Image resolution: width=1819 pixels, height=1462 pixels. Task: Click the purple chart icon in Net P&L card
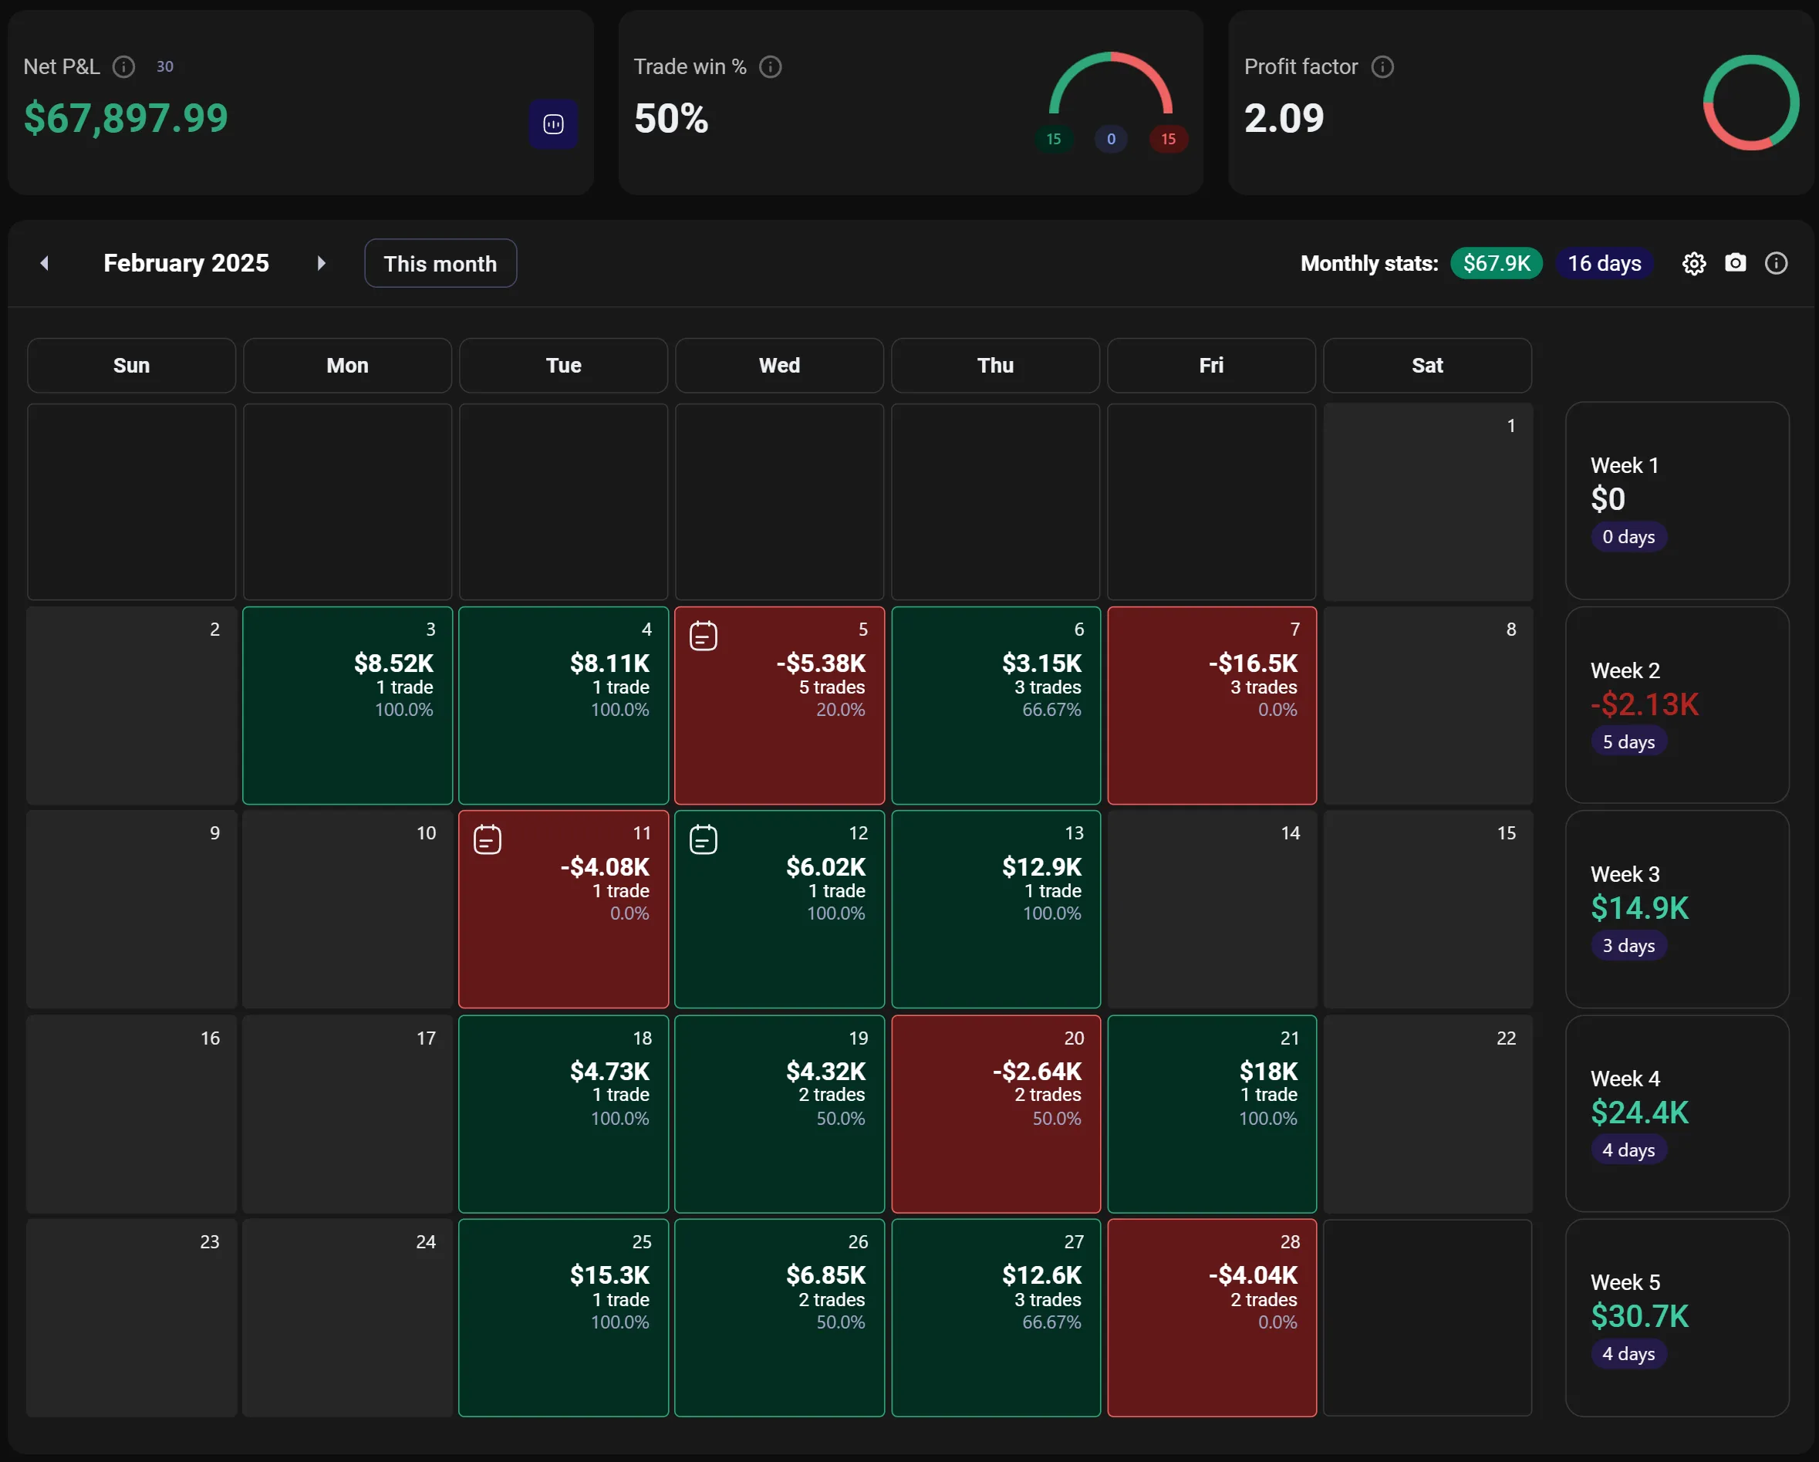pyautogui.click(x=552, y=124)
